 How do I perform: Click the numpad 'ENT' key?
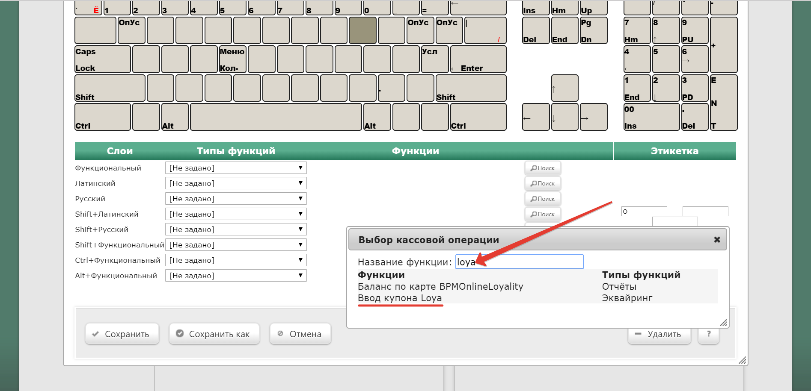click(724, 103)
